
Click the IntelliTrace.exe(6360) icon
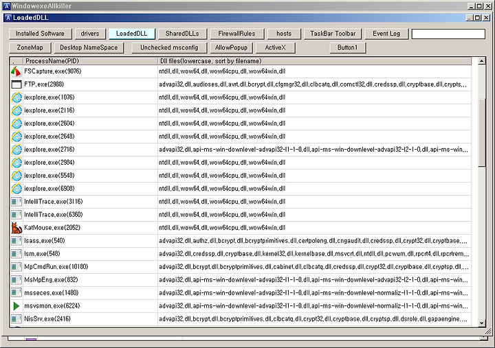point(16,215)
